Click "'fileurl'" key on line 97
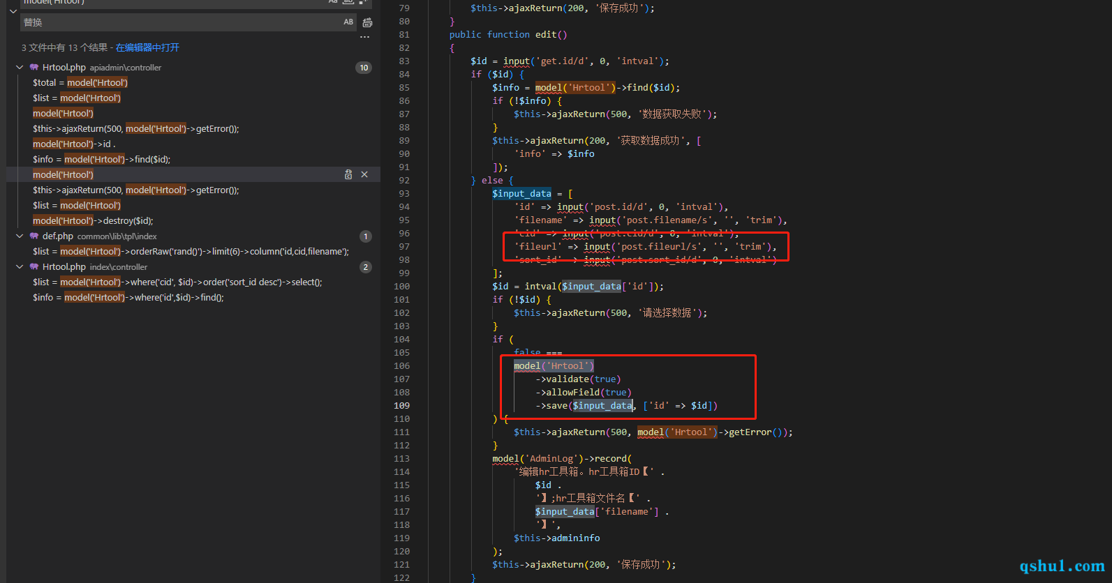The width and height of the screenshot is (1112, 583). (x=538, y=247)
